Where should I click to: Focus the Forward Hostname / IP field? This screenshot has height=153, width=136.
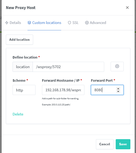(x=63, y=90)
